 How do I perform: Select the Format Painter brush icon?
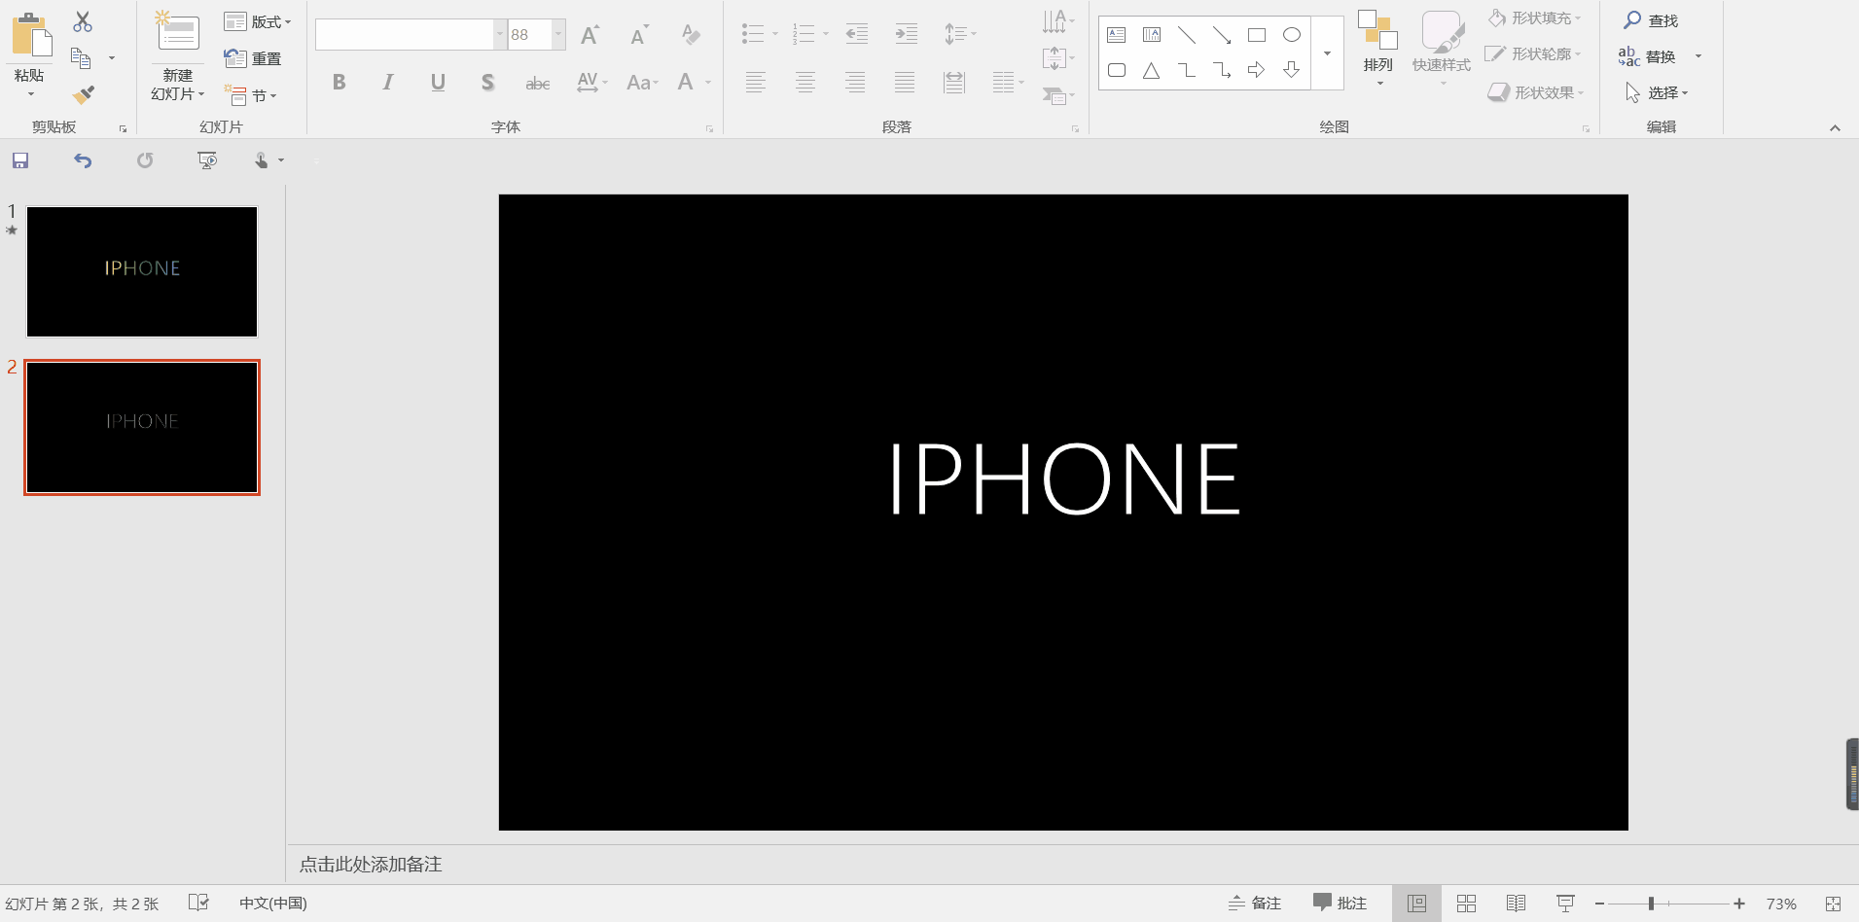click(84, 94)
